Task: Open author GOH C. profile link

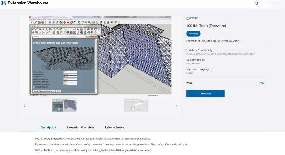Action: coord(192,18)
